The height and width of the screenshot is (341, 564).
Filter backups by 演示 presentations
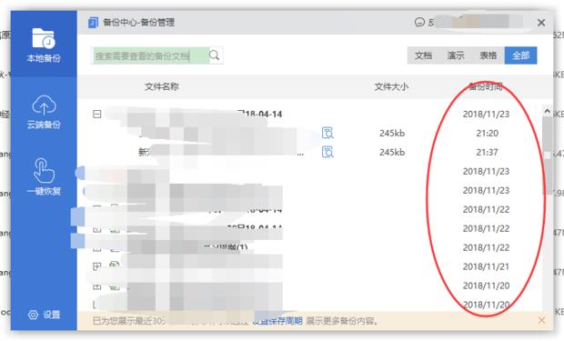point(456,55)
